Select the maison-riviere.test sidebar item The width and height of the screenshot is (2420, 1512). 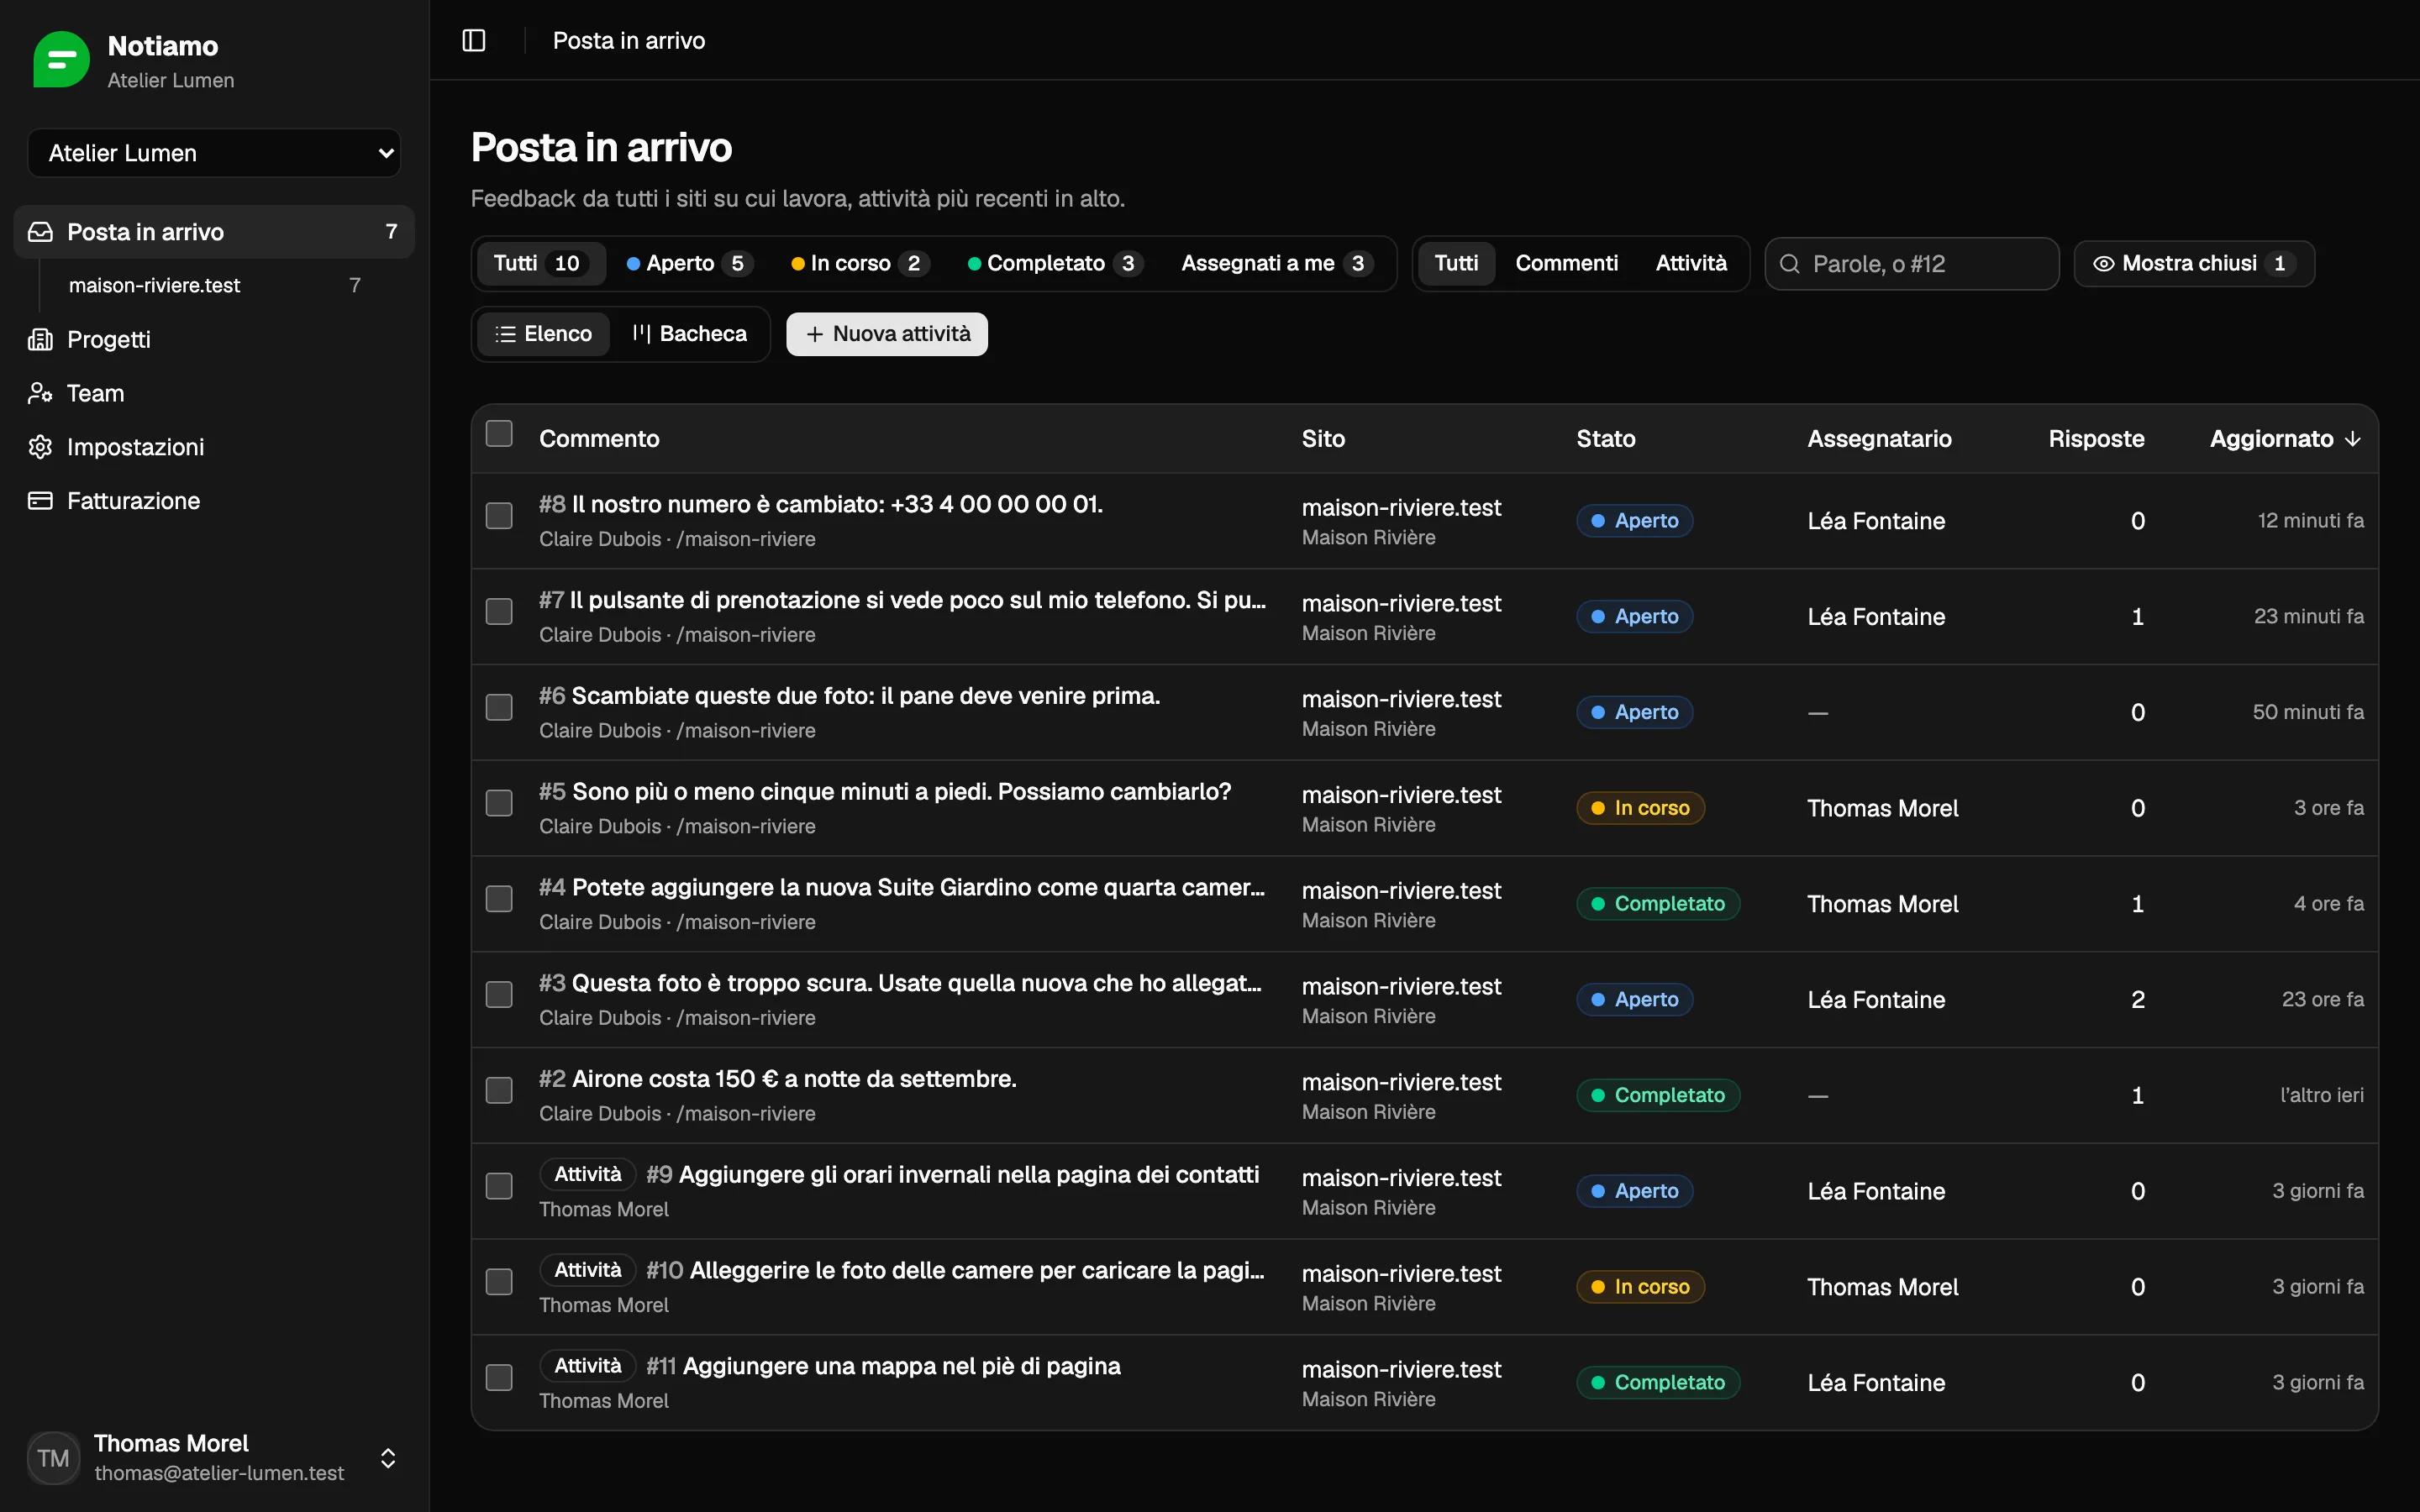pyautogui.click(x=213, y=285)
